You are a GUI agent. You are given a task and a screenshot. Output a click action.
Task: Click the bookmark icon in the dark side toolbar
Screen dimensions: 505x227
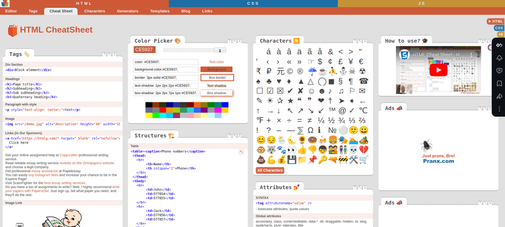coord(499,83)
